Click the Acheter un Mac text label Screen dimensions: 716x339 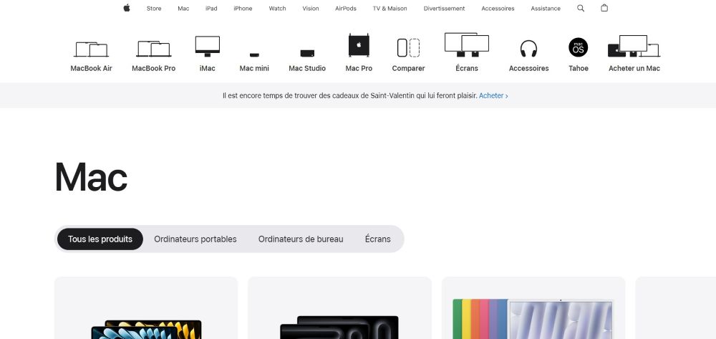(x=634, y=68)
